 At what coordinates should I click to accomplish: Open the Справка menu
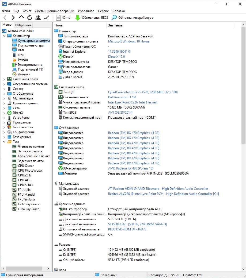click(119, 11)
